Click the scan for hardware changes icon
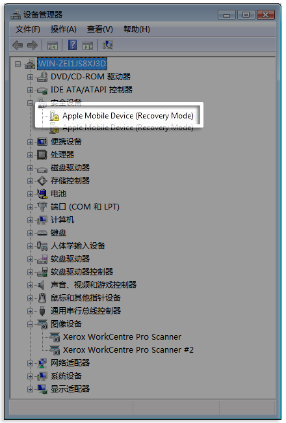 pos(108,45)
